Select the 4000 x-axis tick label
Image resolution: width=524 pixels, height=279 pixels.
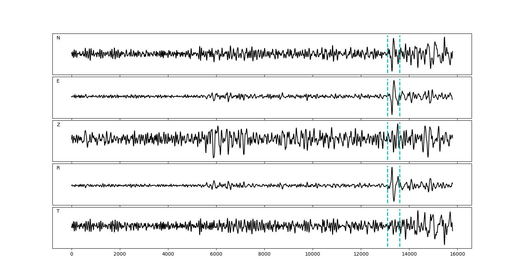tap(168, 254)
